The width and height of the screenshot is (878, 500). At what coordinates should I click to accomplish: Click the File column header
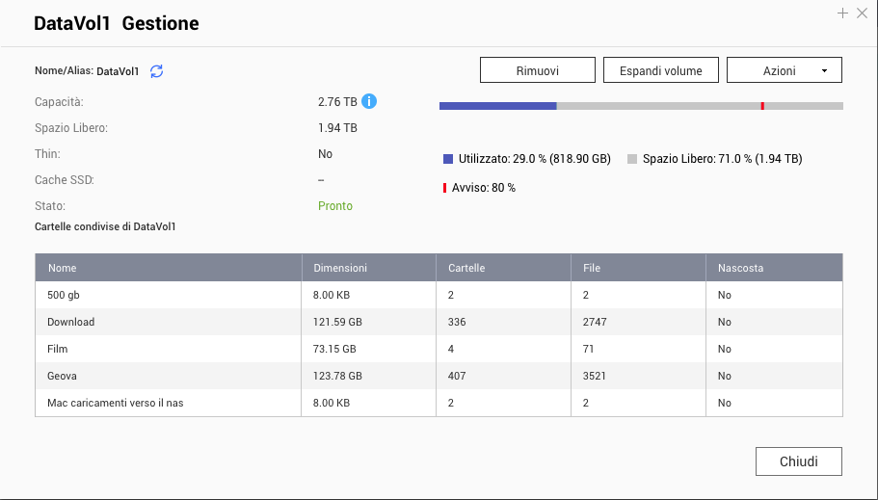(x=592, y=268)
